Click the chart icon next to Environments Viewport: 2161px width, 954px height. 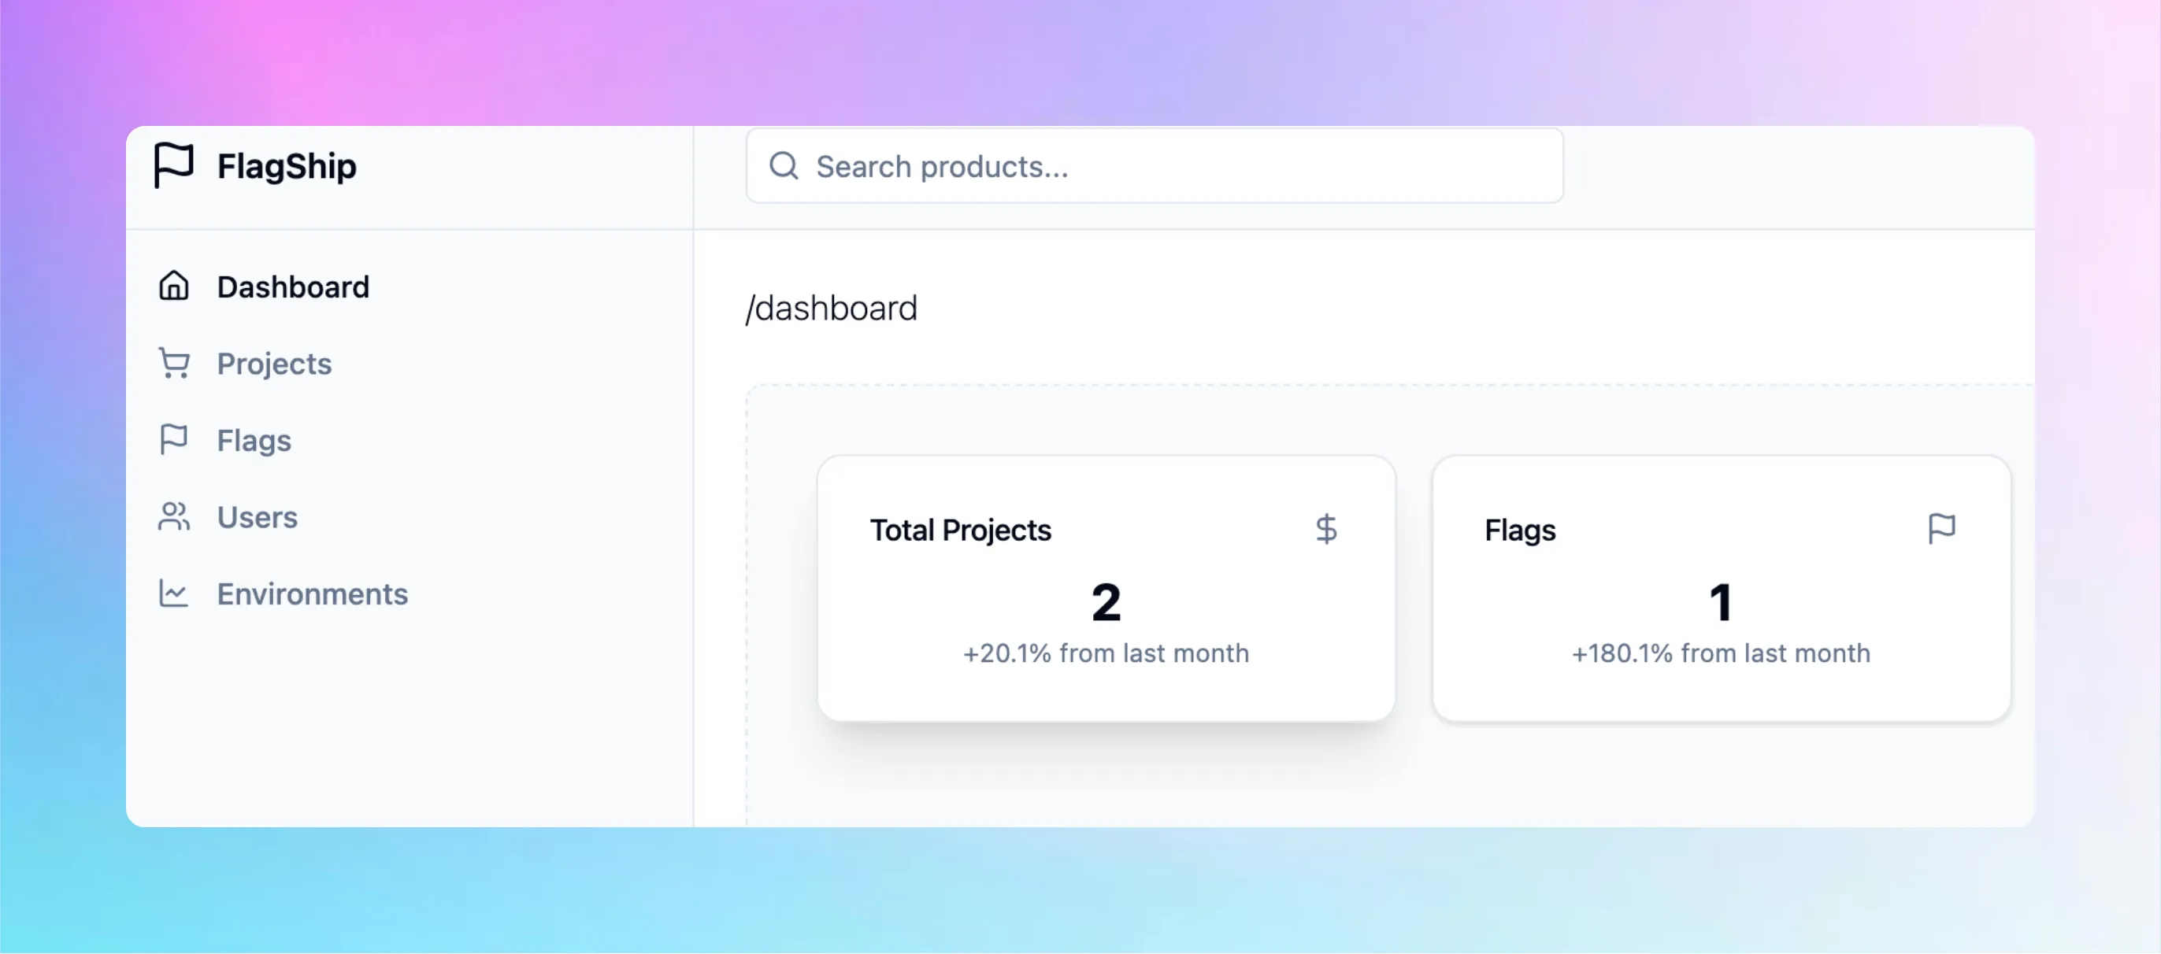173,593
